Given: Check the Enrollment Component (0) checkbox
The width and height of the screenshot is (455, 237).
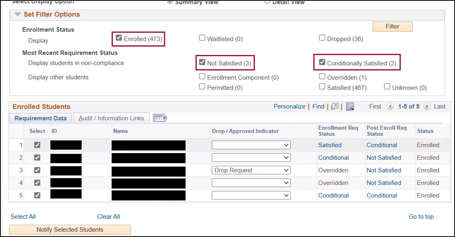Looking at the screenshot, I should coord(202,77).
